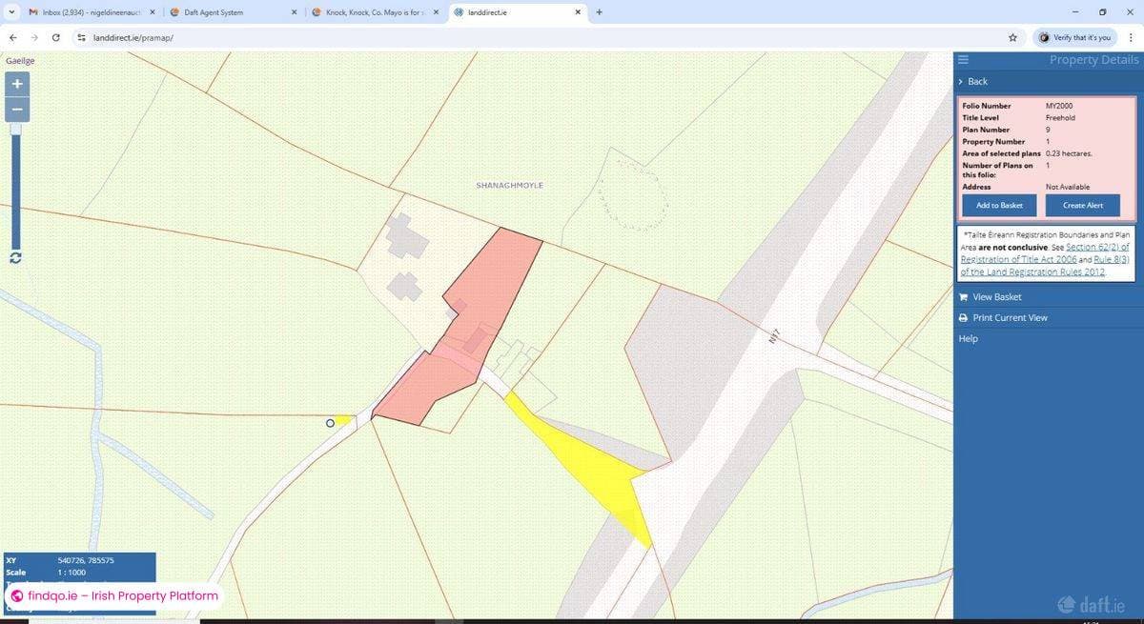Screen dimensions: 1144x624
Task: Click the site information icon in address bar
Action: click(x=81, y=37)
